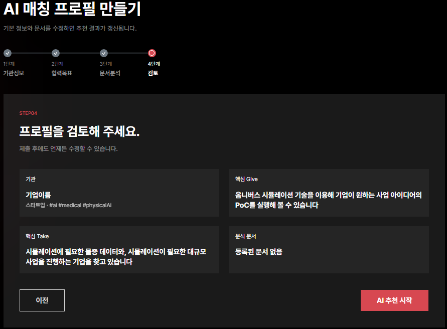Click the step 1 completed checkmark icon
447x329 pixels.
pyautogui.click(x=8, y=53)
